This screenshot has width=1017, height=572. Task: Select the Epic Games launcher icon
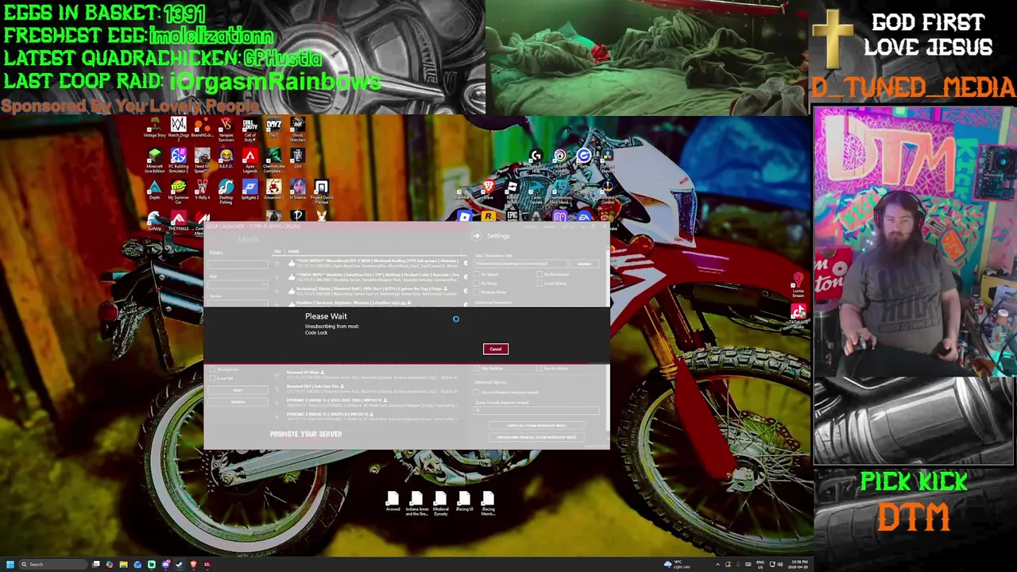[512, 216]
